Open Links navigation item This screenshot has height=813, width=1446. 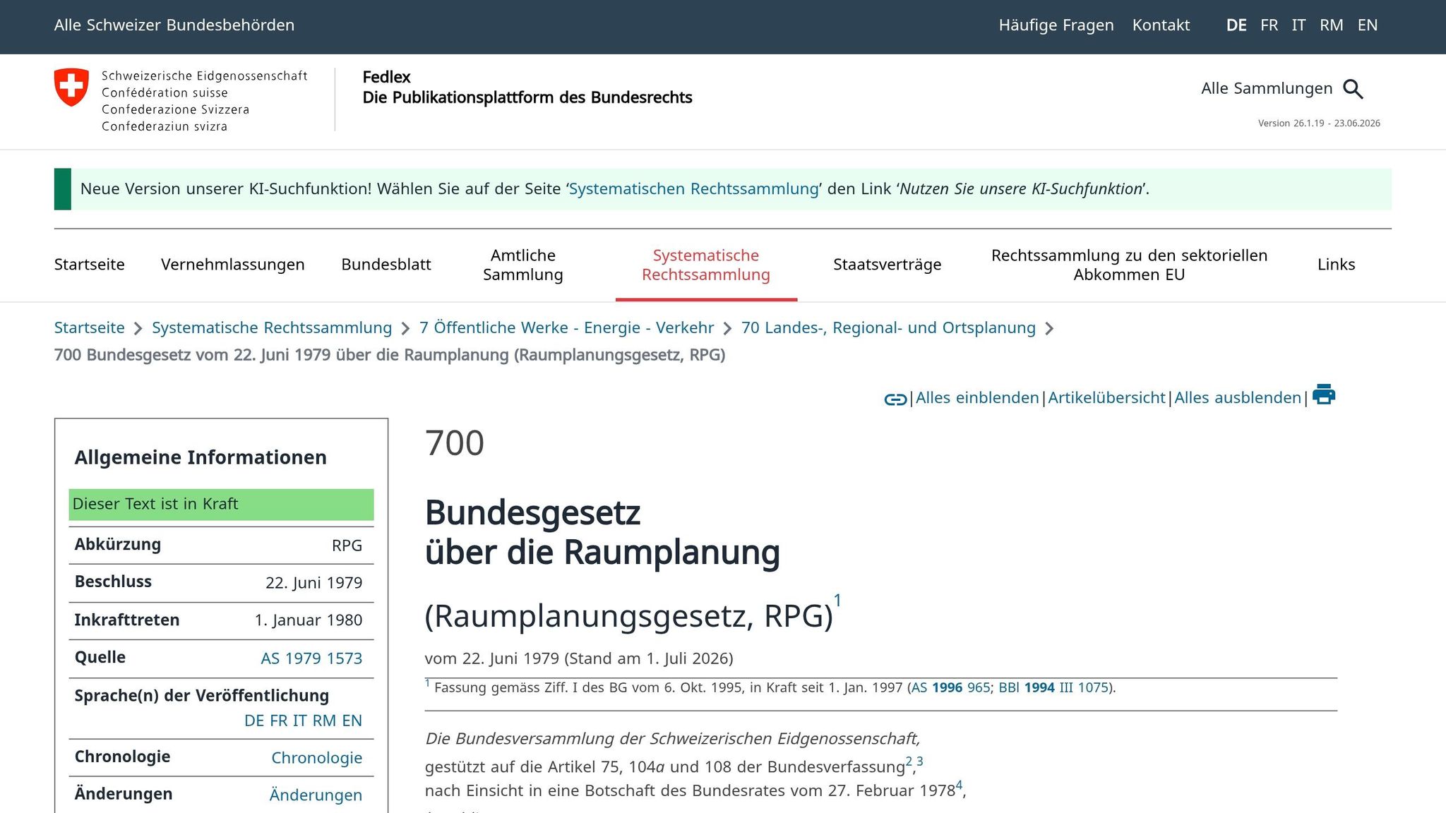click(x=1336, y=265)
